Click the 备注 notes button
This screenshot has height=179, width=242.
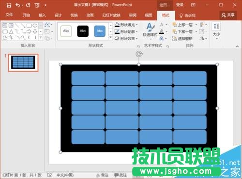(102, 175)
